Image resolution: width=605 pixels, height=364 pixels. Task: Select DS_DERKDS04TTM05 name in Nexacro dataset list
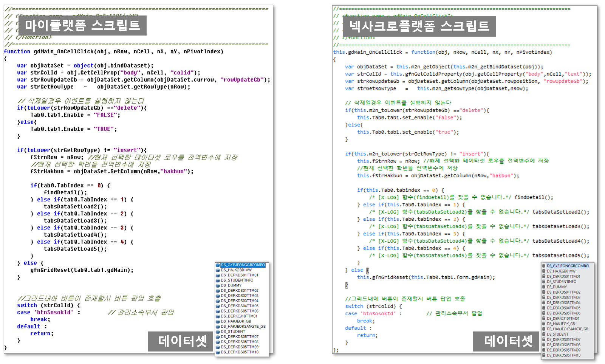tap(563, 308)
